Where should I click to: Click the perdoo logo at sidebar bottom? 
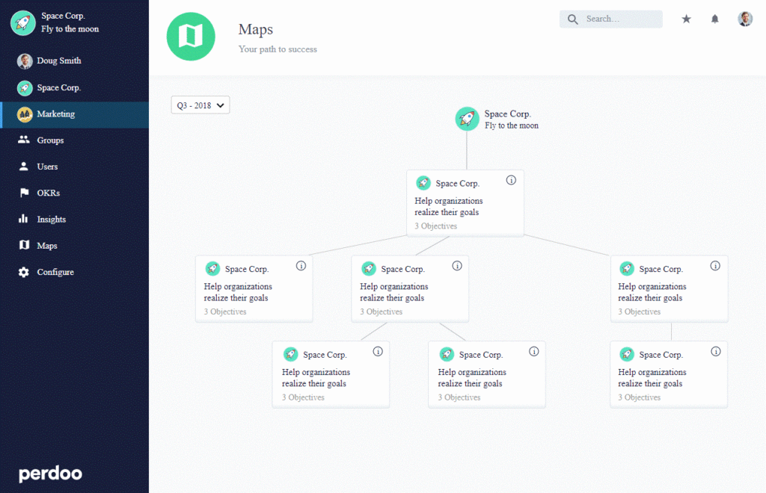pos(50,474)
